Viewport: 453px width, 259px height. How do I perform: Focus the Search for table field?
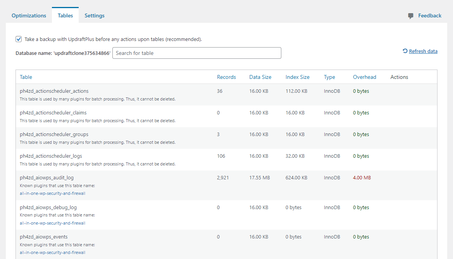point(196,53)
